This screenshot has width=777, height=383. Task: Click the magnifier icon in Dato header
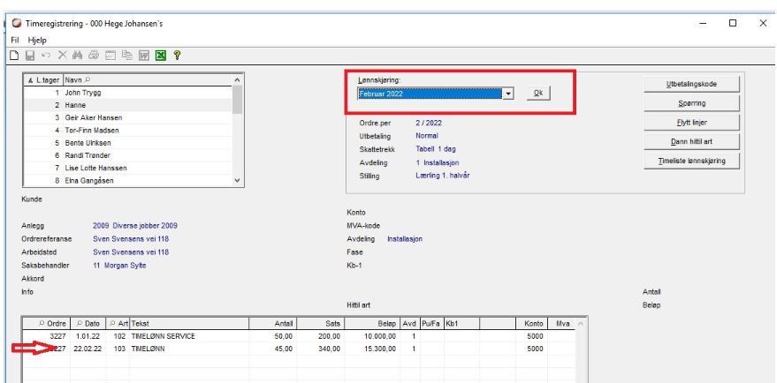[x=80, y=324]
